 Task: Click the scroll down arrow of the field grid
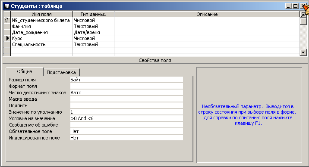pyautogui.click(x=303, y=53)
